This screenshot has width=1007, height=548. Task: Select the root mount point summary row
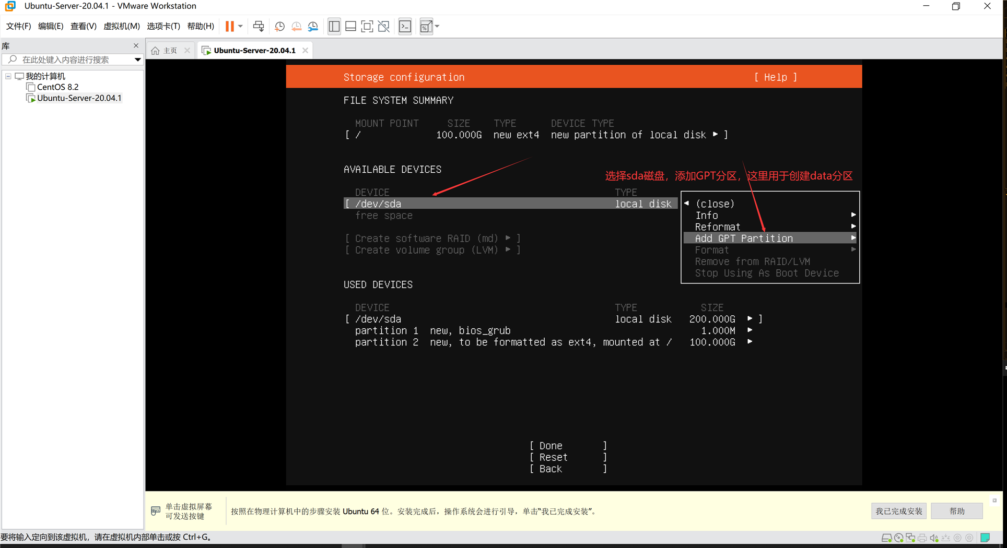click(x=536, y=135)
